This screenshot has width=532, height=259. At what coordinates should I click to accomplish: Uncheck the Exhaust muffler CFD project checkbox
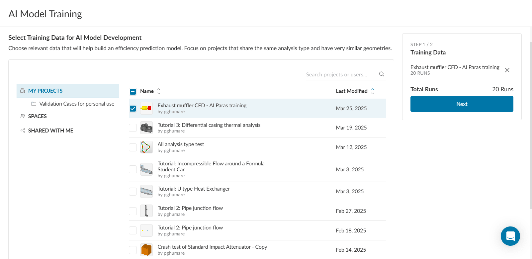coord(133,109)
